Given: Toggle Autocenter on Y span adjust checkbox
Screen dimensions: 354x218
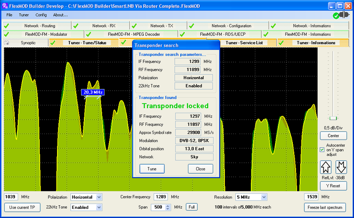Looking at the screenshot, I should tap(322, 150).
